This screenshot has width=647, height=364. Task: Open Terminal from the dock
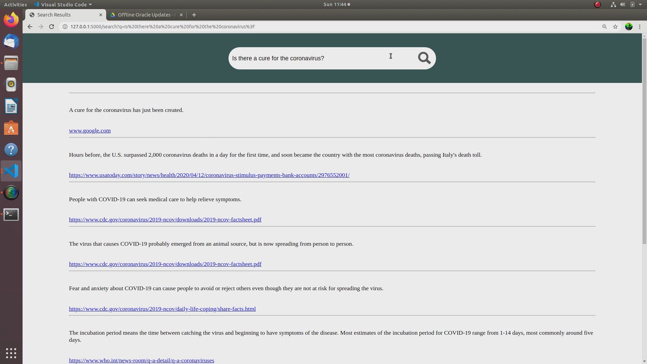click(x=11, y=214)
